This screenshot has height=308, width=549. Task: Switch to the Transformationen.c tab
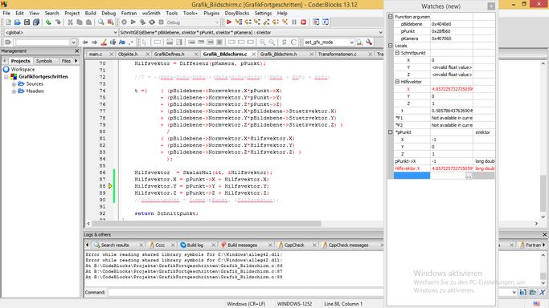[x=337, y=54]
